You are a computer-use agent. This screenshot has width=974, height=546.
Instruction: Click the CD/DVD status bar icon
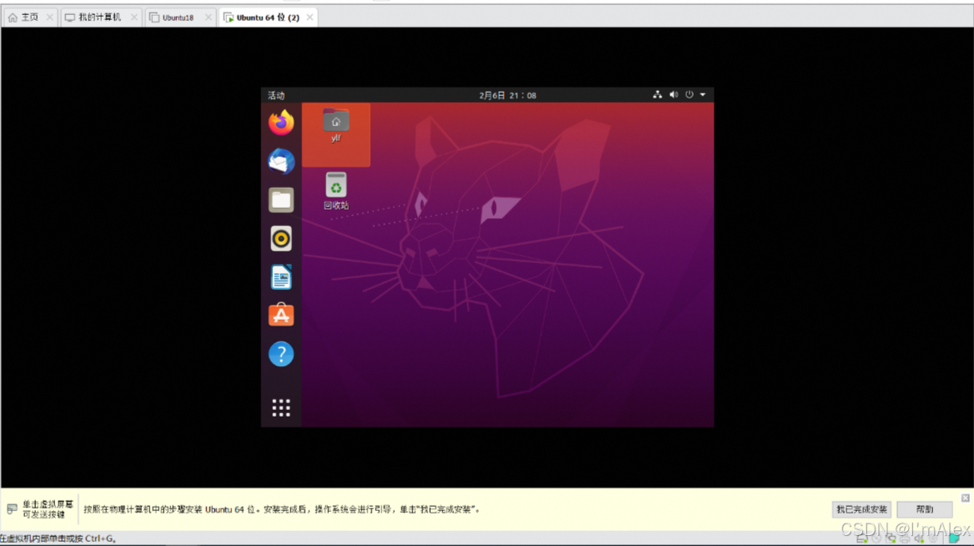pos(876,538)
